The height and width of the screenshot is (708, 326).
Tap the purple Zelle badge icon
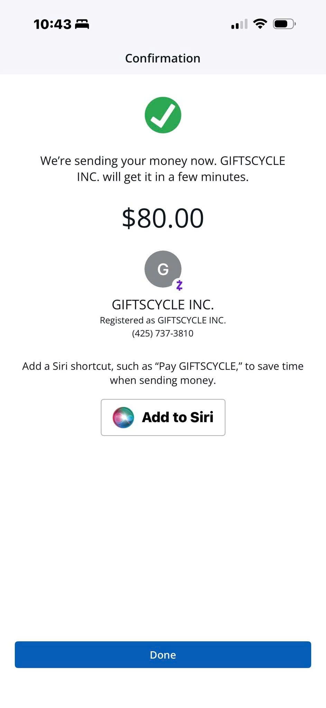pyautogui.click(x=179, y=285)
